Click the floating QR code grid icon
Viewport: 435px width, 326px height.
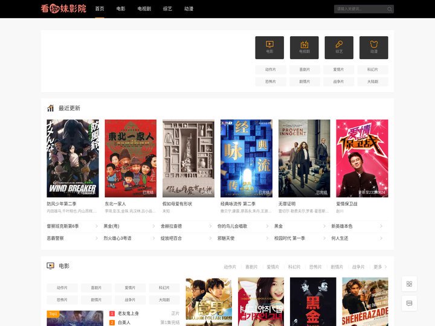(x=409, y=284)
